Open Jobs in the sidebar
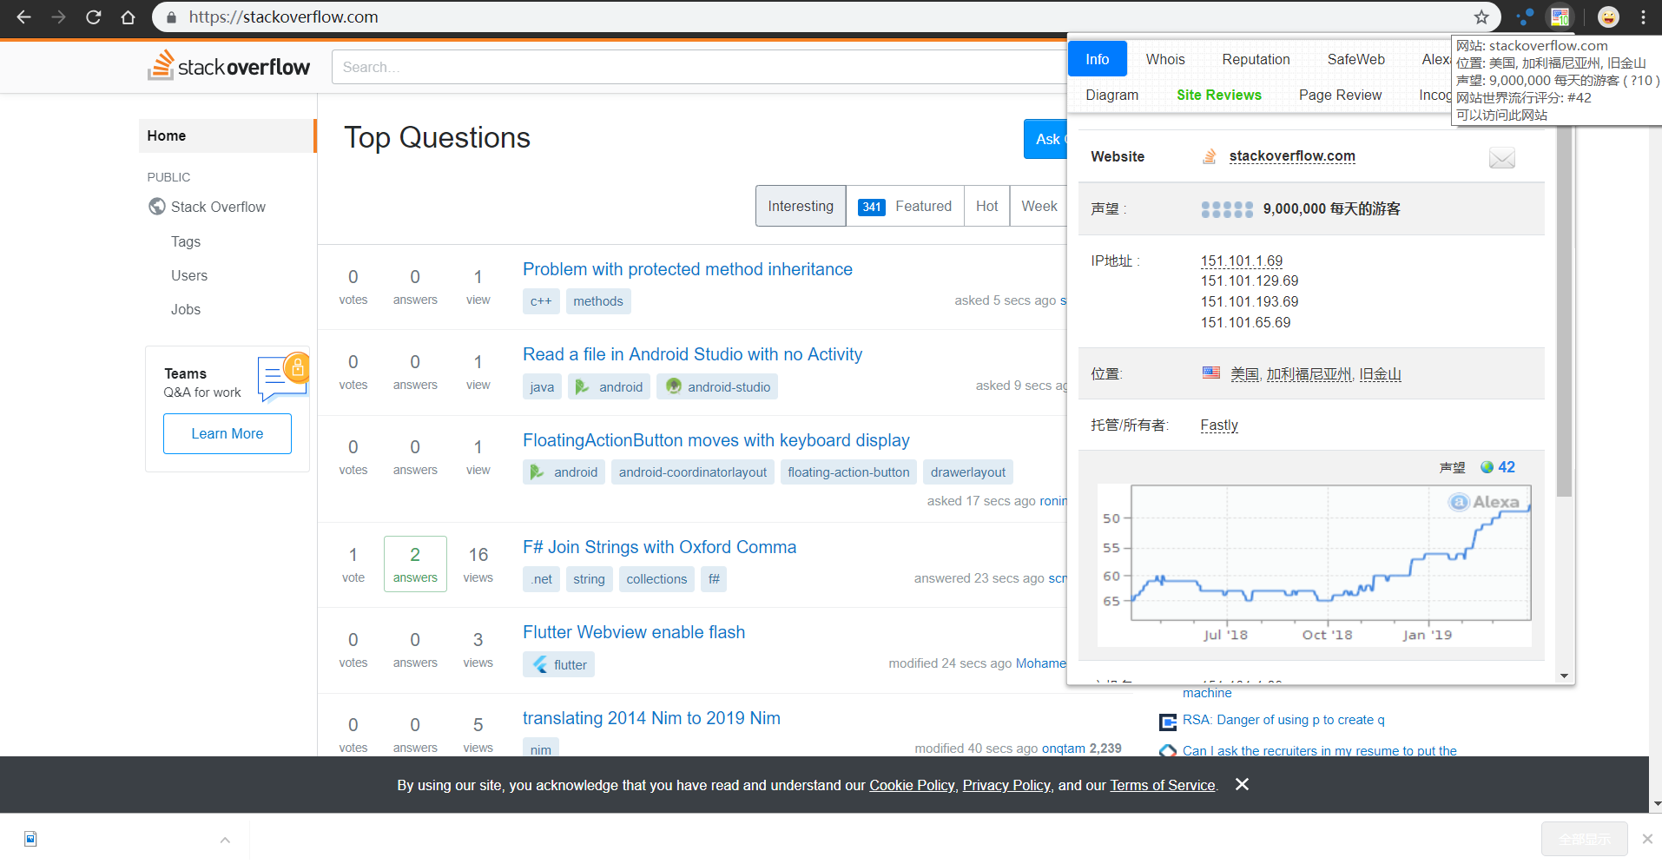 coord(186,309)
